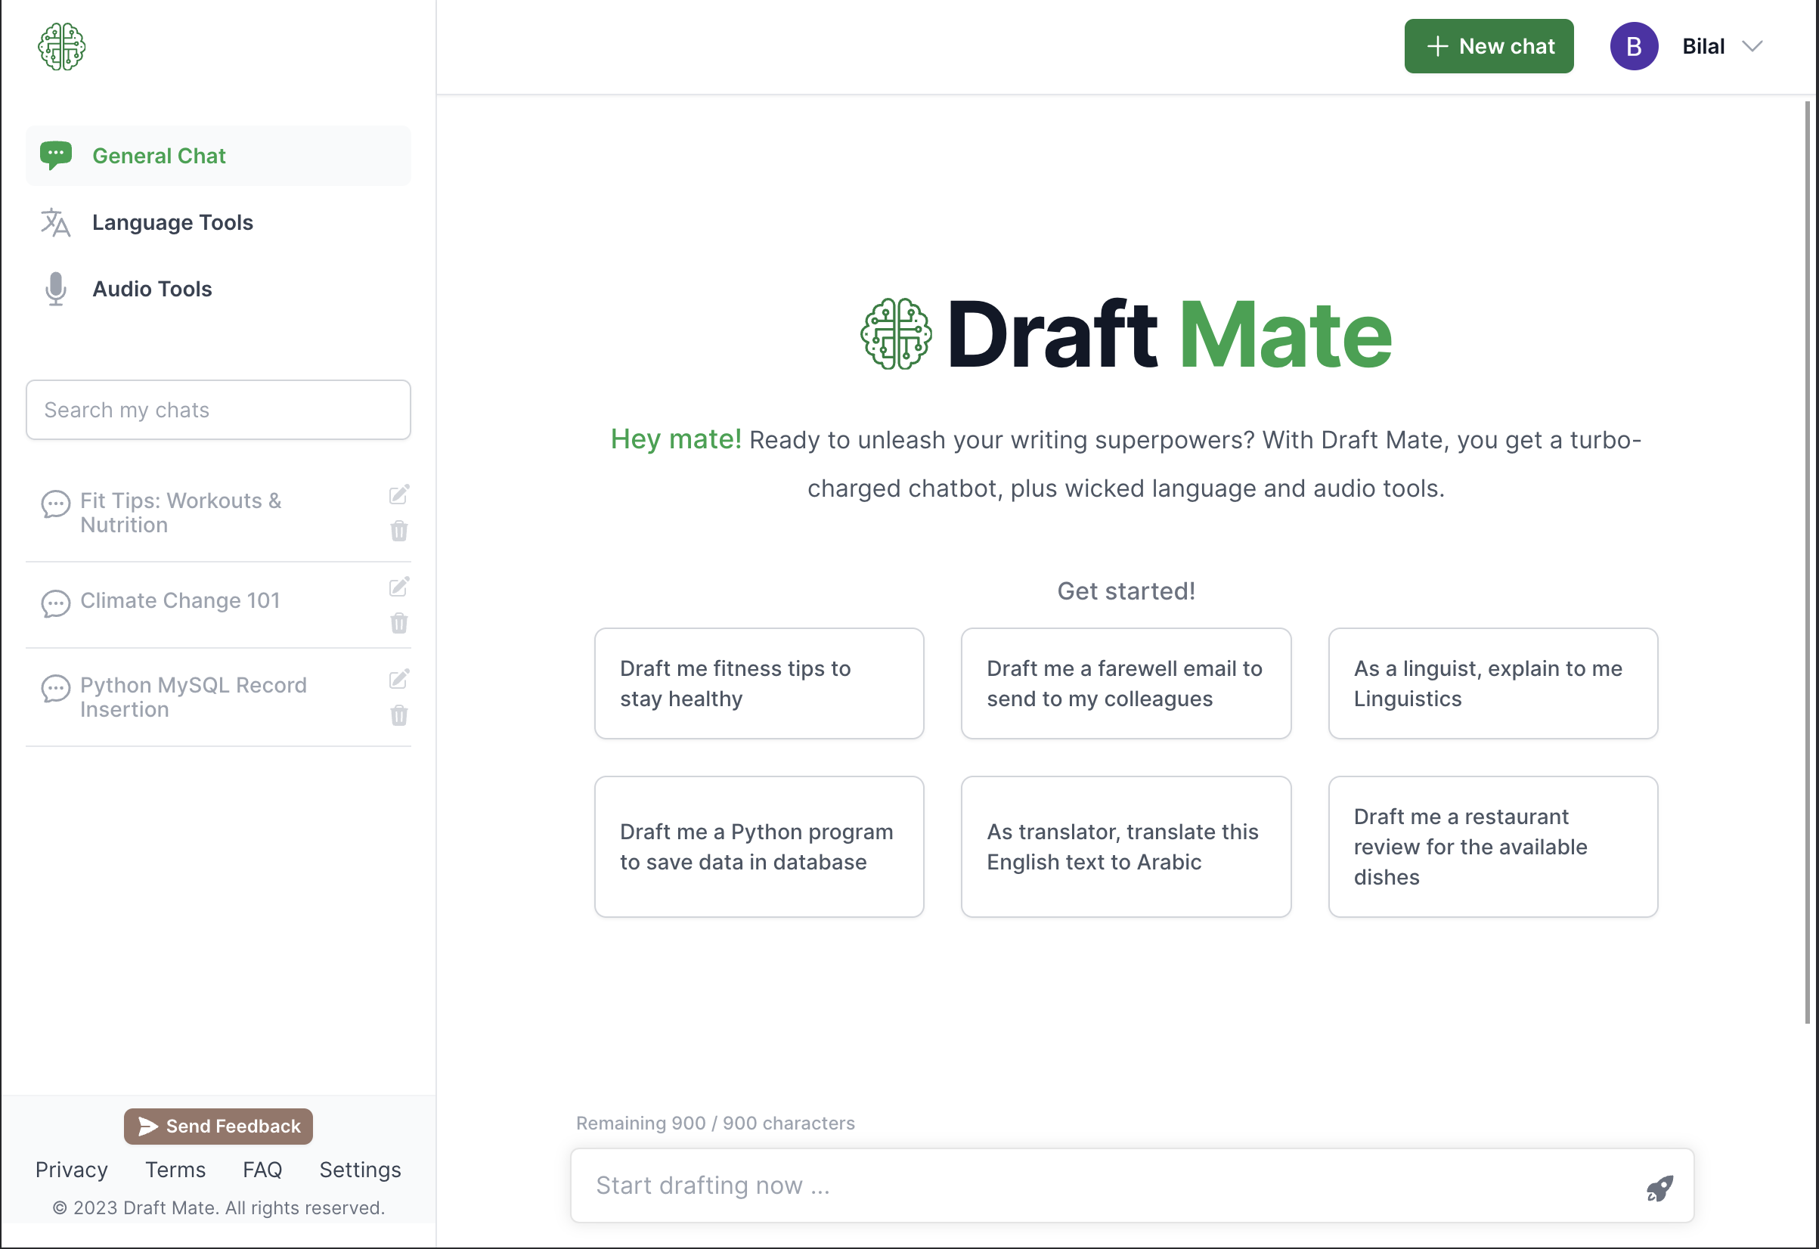Click the Search my chats field

pyautogui.click(x=218, y=409)
